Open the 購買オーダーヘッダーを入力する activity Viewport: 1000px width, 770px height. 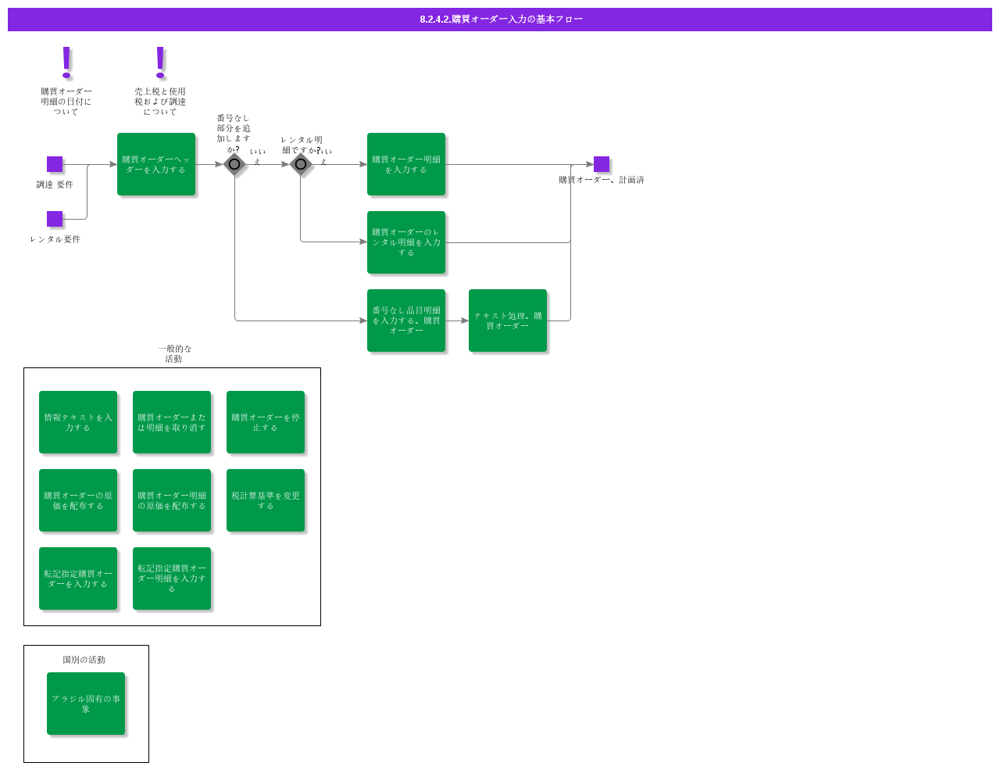[156, 164]
